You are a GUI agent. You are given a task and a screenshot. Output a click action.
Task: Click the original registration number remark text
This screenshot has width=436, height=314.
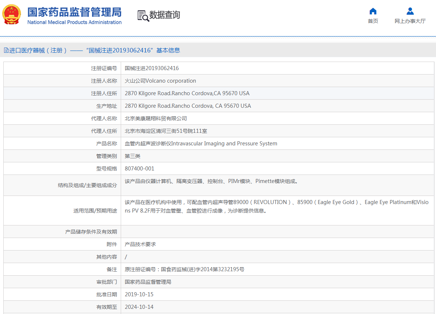185,269
